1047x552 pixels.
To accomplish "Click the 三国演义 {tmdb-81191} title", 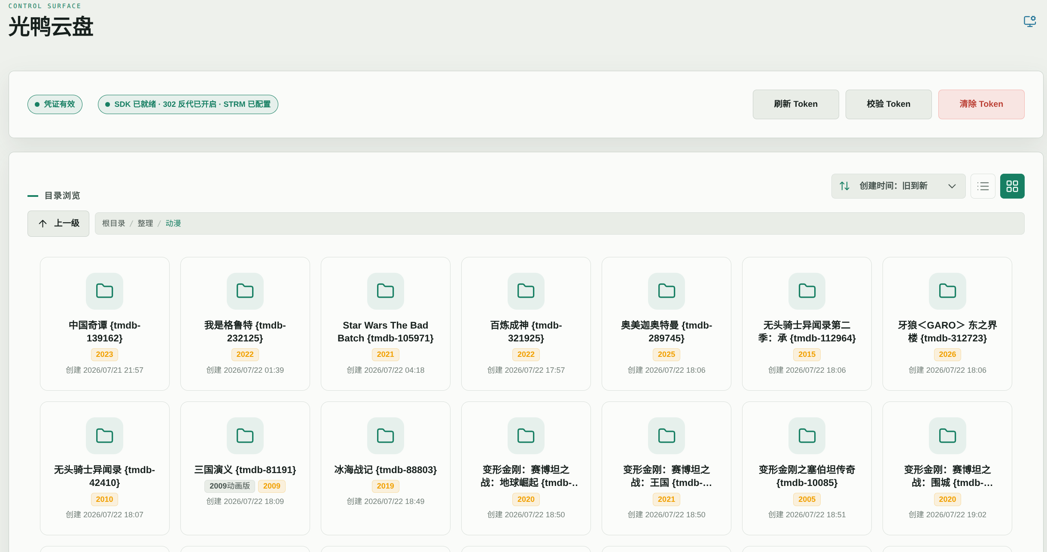I will click(x=245, y=470).
